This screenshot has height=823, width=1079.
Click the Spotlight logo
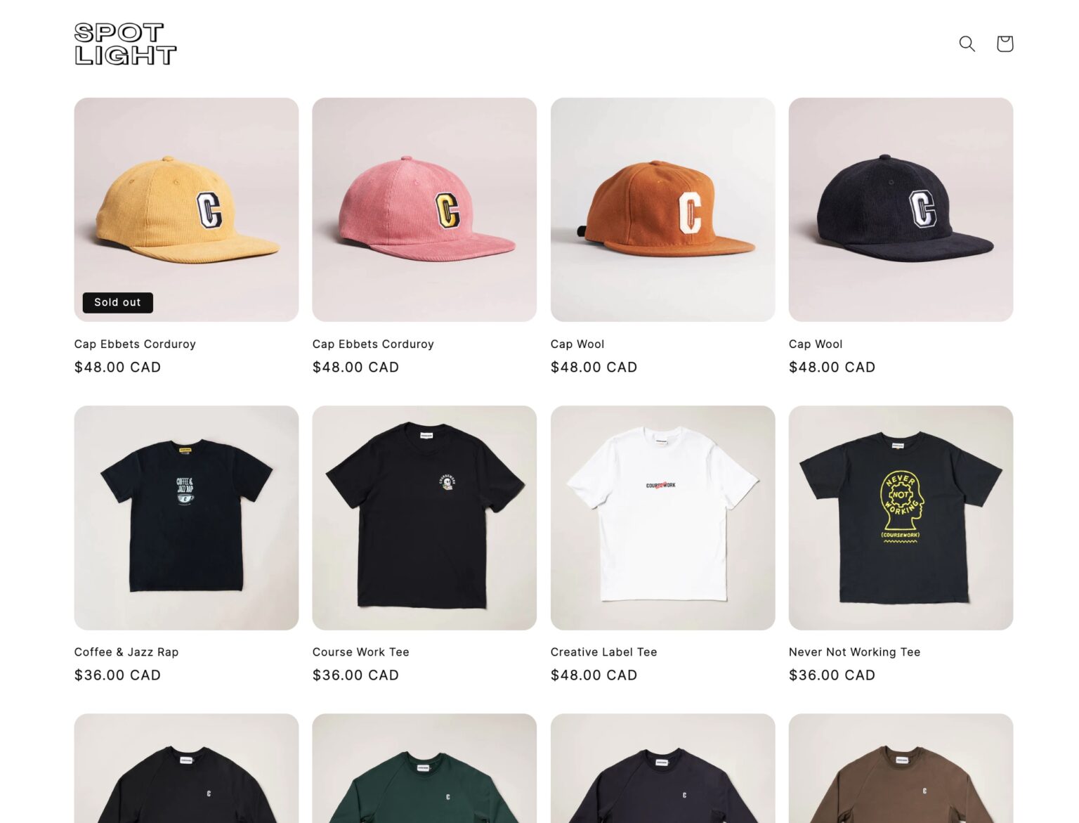[x=125, y=44]
